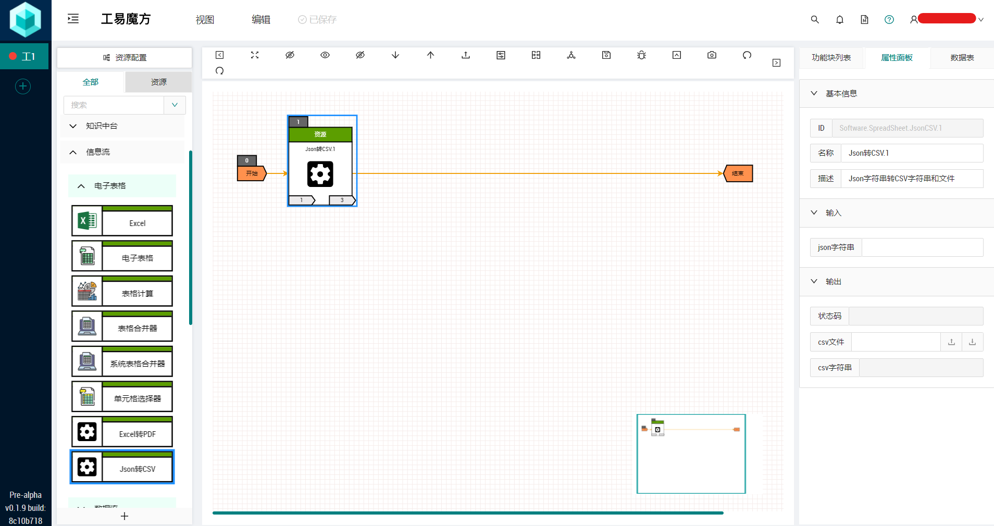This screenshot has width=994, height=526.
Task: Select the Excel block
Action: 122,221
